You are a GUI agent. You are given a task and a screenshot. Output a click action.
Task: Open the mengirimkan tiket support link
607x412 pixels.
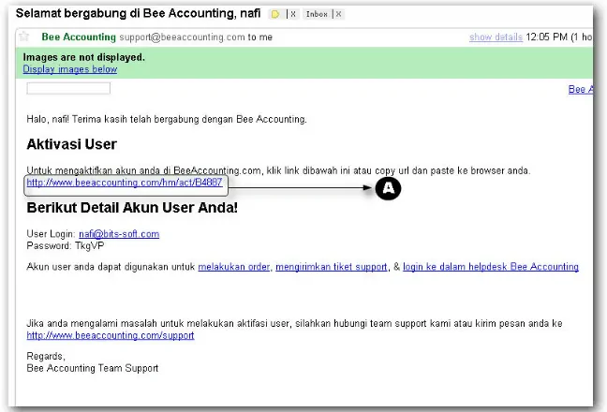click(x=332, y=267)
